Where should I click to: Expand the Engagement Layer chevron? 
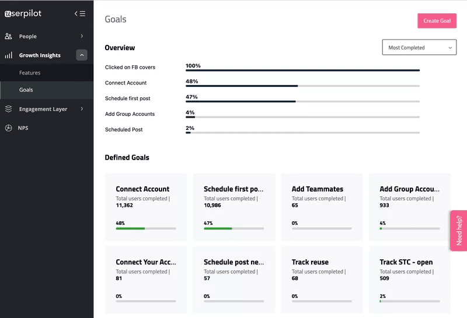(82, 109)
